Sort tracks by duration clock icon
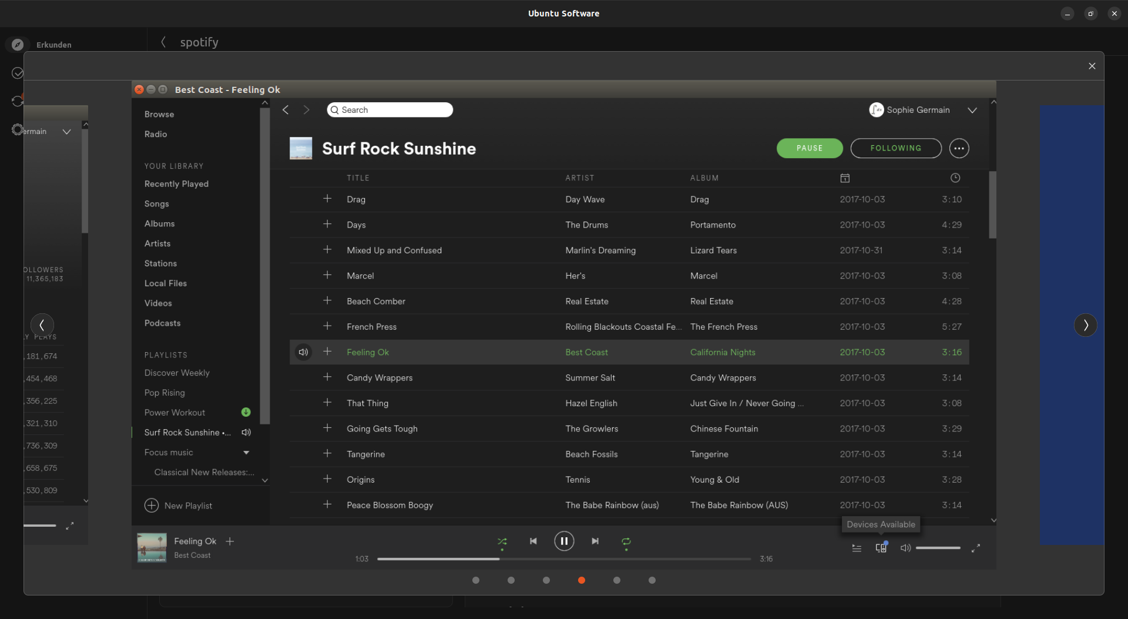This screenshot has width=1128, height=619. tap(955, 178)
